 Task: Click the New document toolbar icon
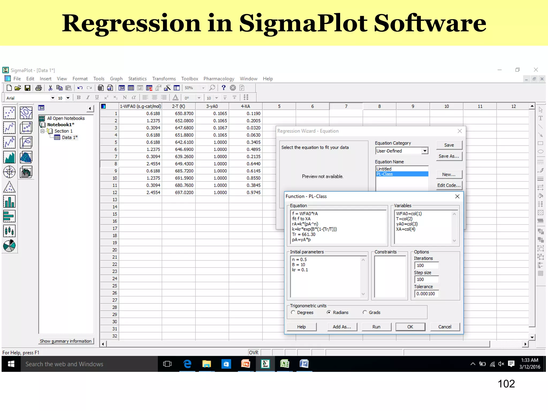(x=9, y=88)
